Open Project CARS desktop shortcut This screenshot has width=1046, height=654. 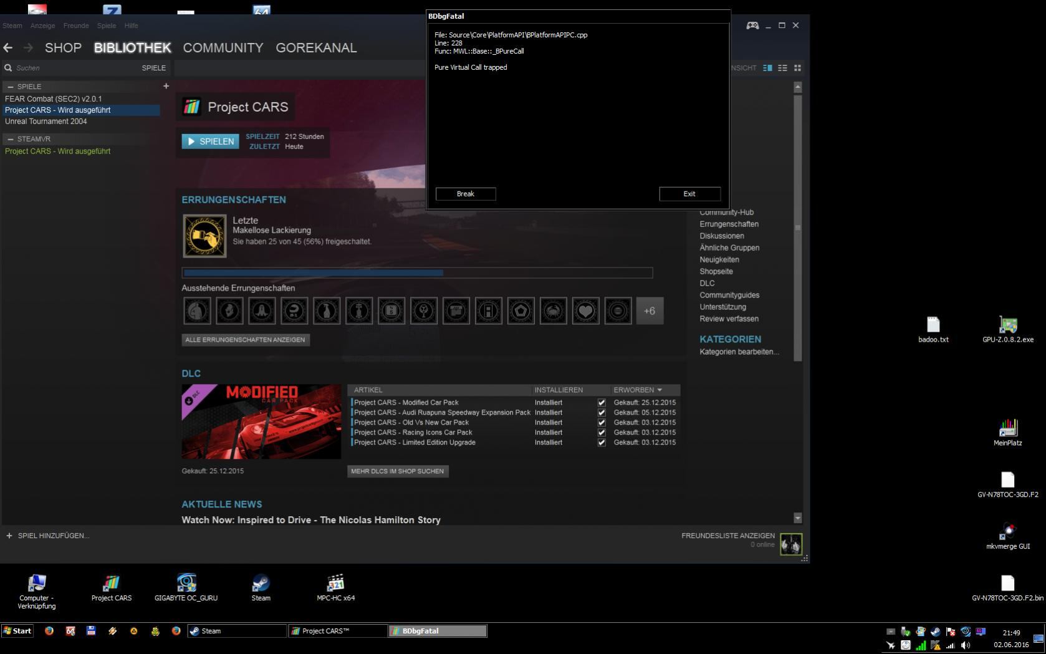(x=112, y=587)
